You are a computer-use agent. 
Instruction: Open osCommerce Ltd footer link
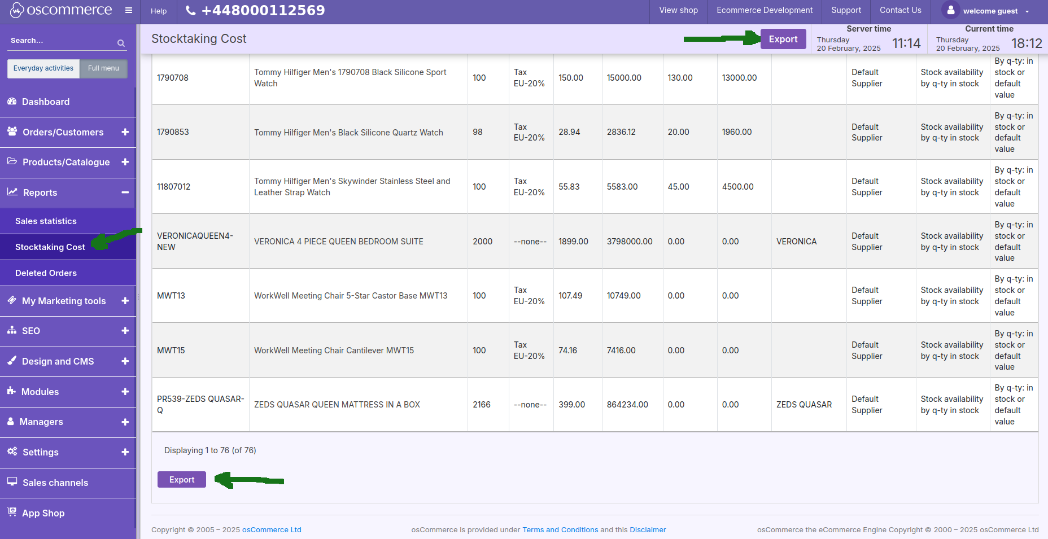click(272, 529)
